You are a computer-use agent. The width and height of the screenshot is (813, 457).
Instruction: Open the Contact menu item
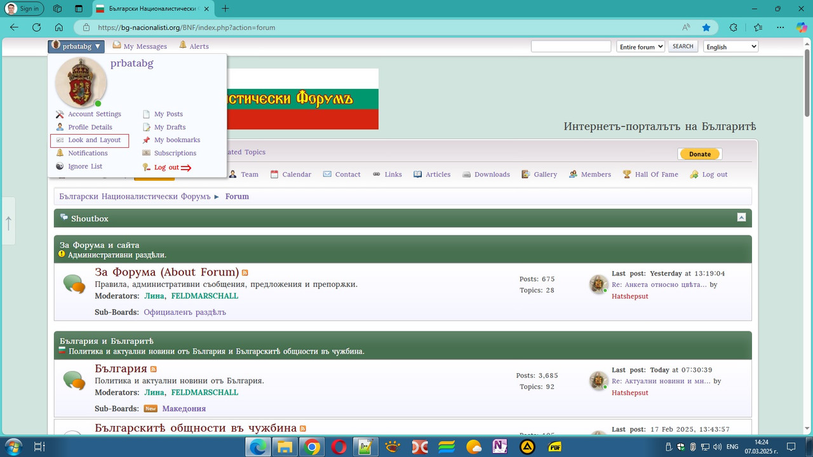[x=342, y=175]
